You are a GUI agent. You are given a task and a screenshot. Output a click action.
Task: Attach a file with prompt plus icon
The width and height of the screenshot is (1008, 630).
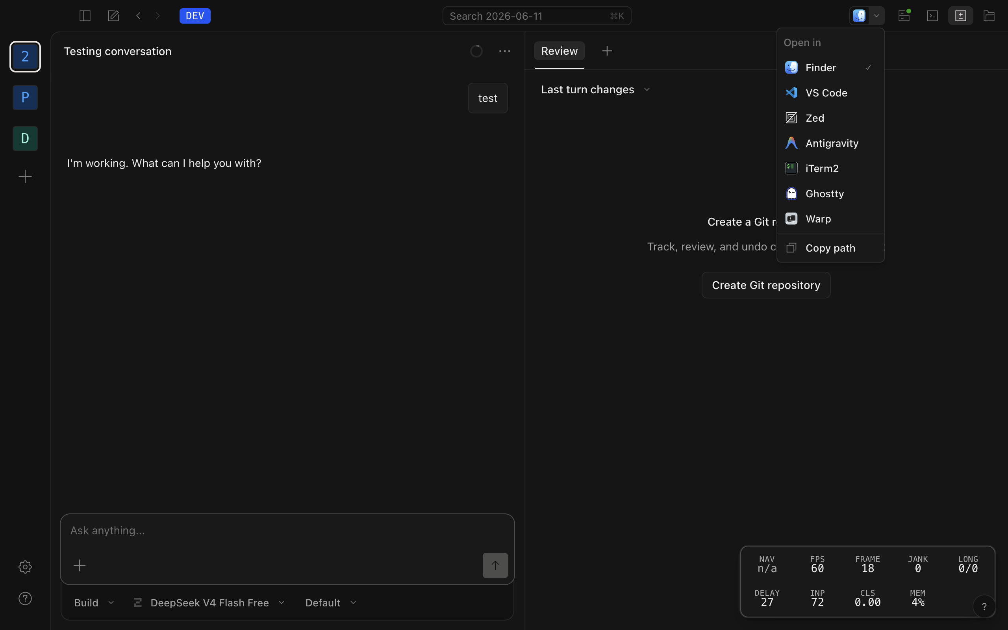[x=79, y=565]
